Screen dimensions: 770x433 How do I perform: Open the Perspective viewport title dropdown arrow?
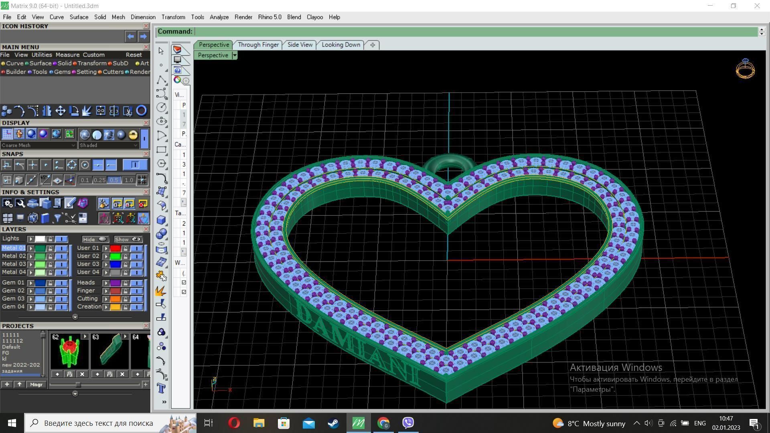click(x=235, y=55)
